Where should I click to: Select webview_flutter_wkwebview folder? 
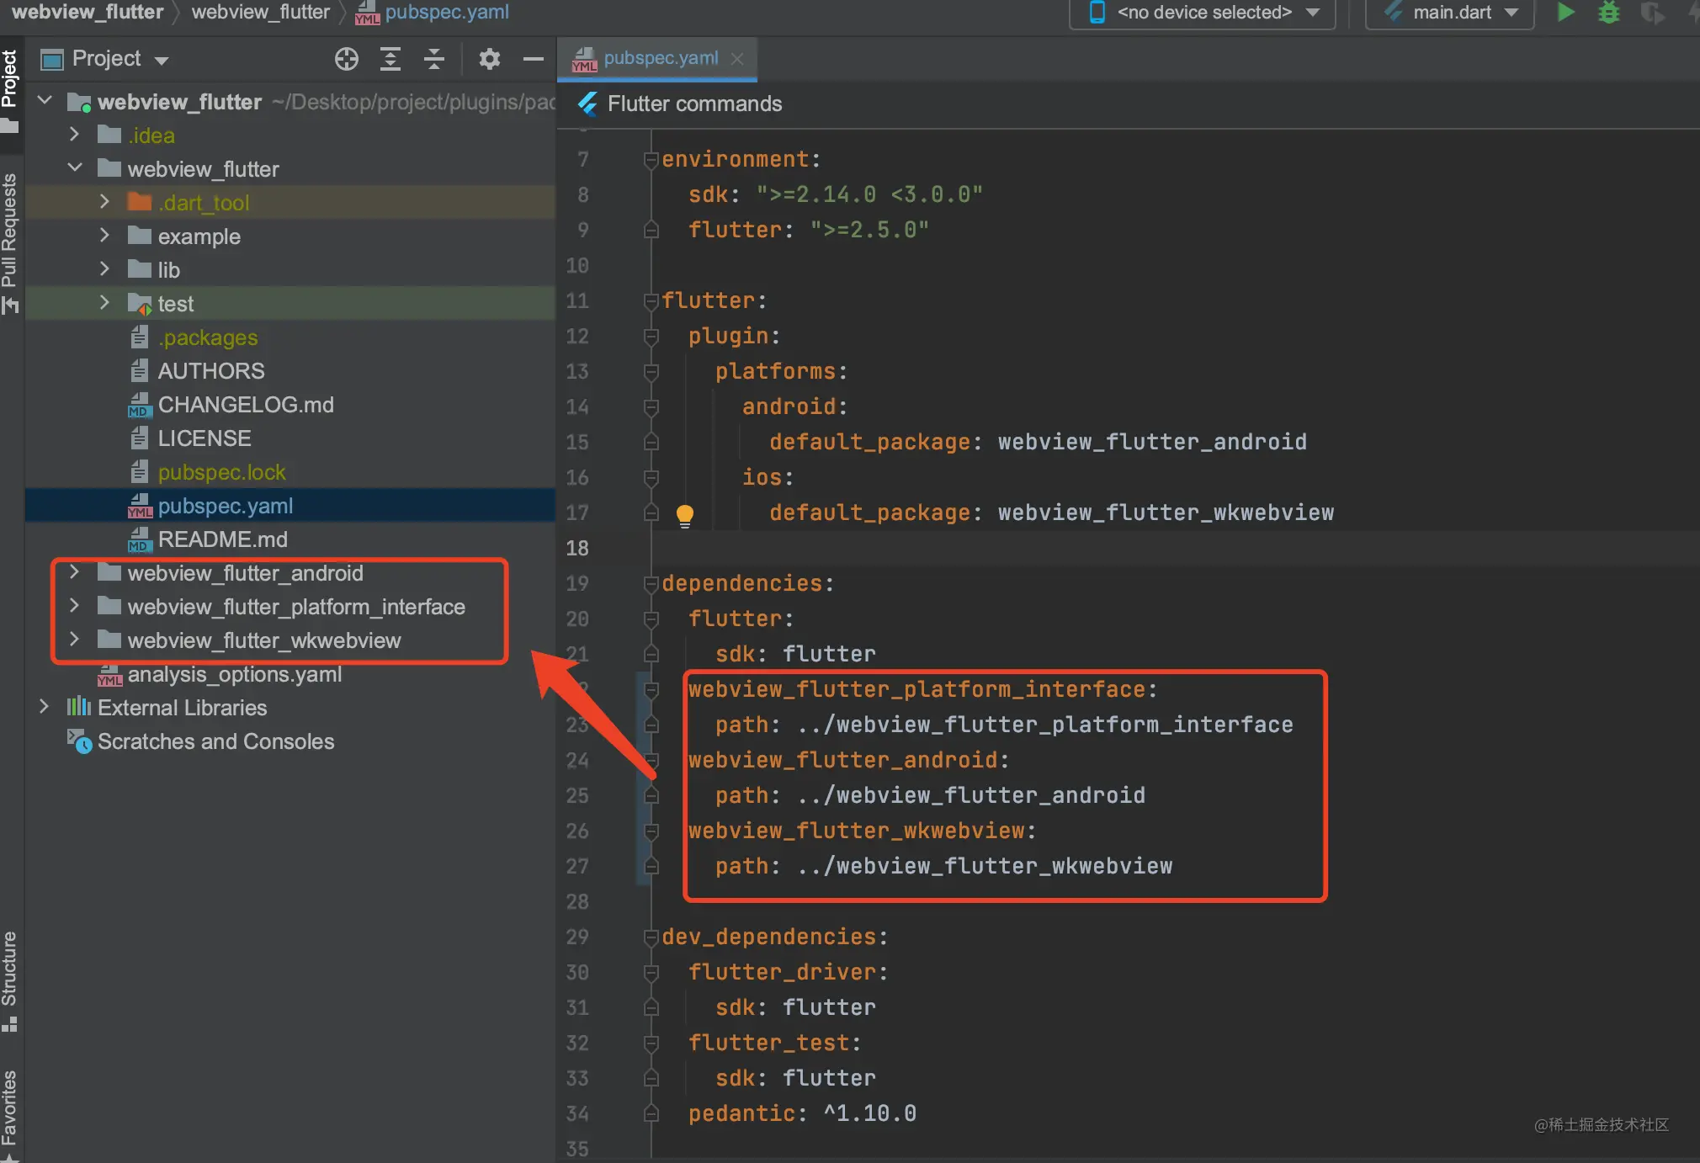(x=263, y=640)
